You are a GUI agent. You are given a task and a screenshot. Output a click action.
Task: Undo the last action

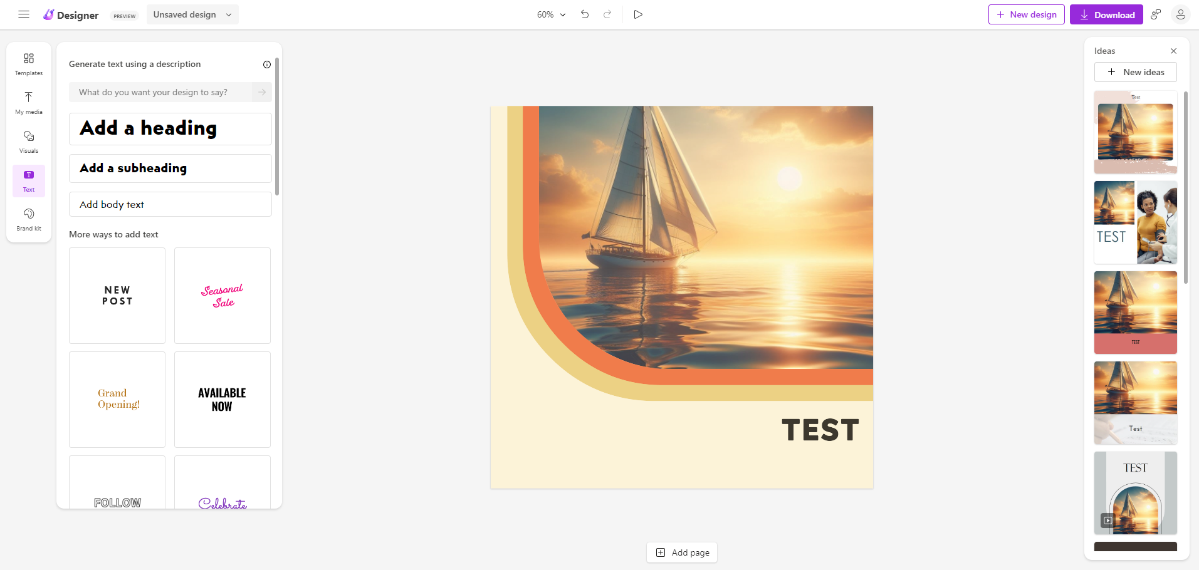click(585, 14)
